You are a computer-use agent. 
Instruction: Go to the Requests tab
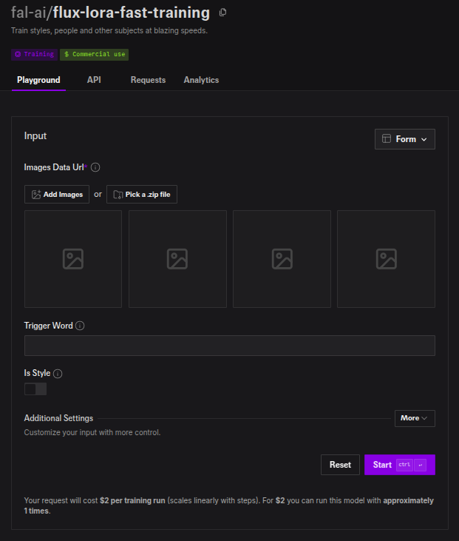[x=148, y=80]
